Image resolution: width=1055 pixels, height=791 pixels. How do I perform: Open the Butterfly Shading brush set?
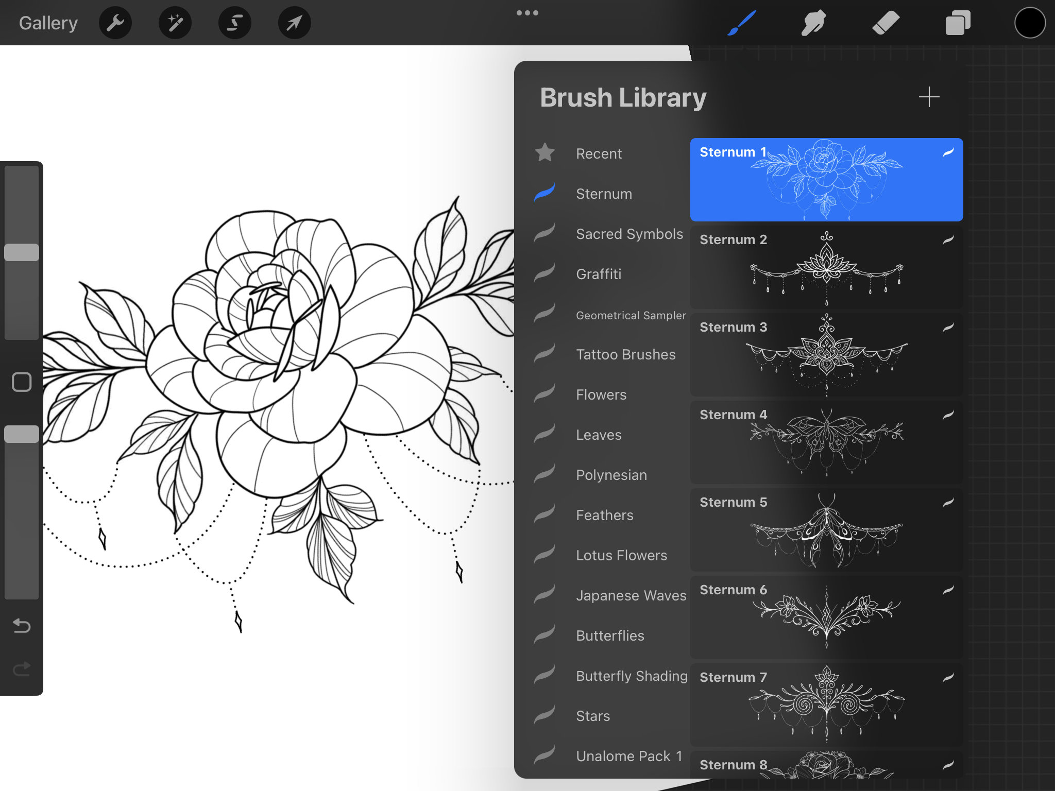point(632,676)
